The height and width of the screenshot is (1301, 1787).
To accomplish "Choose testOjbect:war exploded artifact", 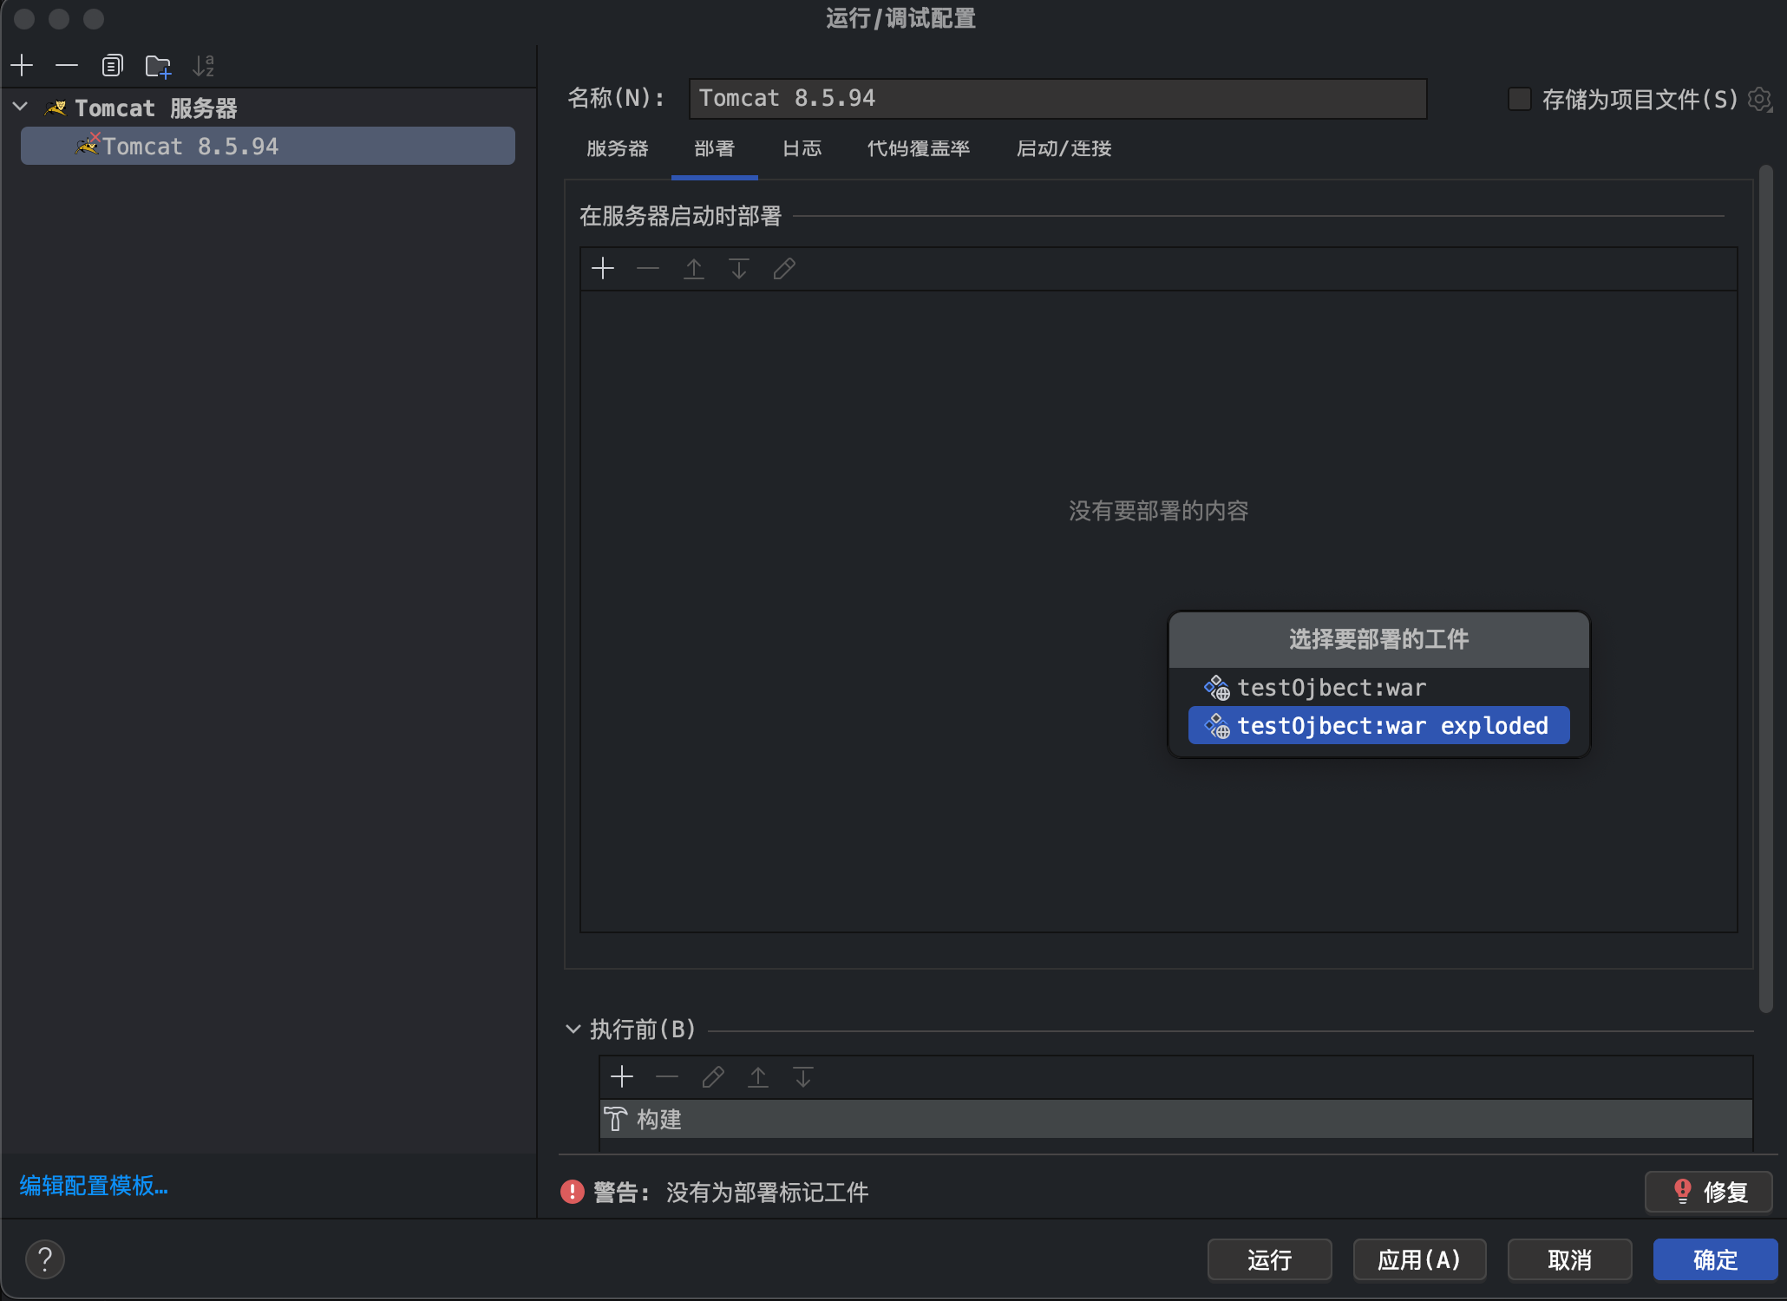I will point(1378,726).
